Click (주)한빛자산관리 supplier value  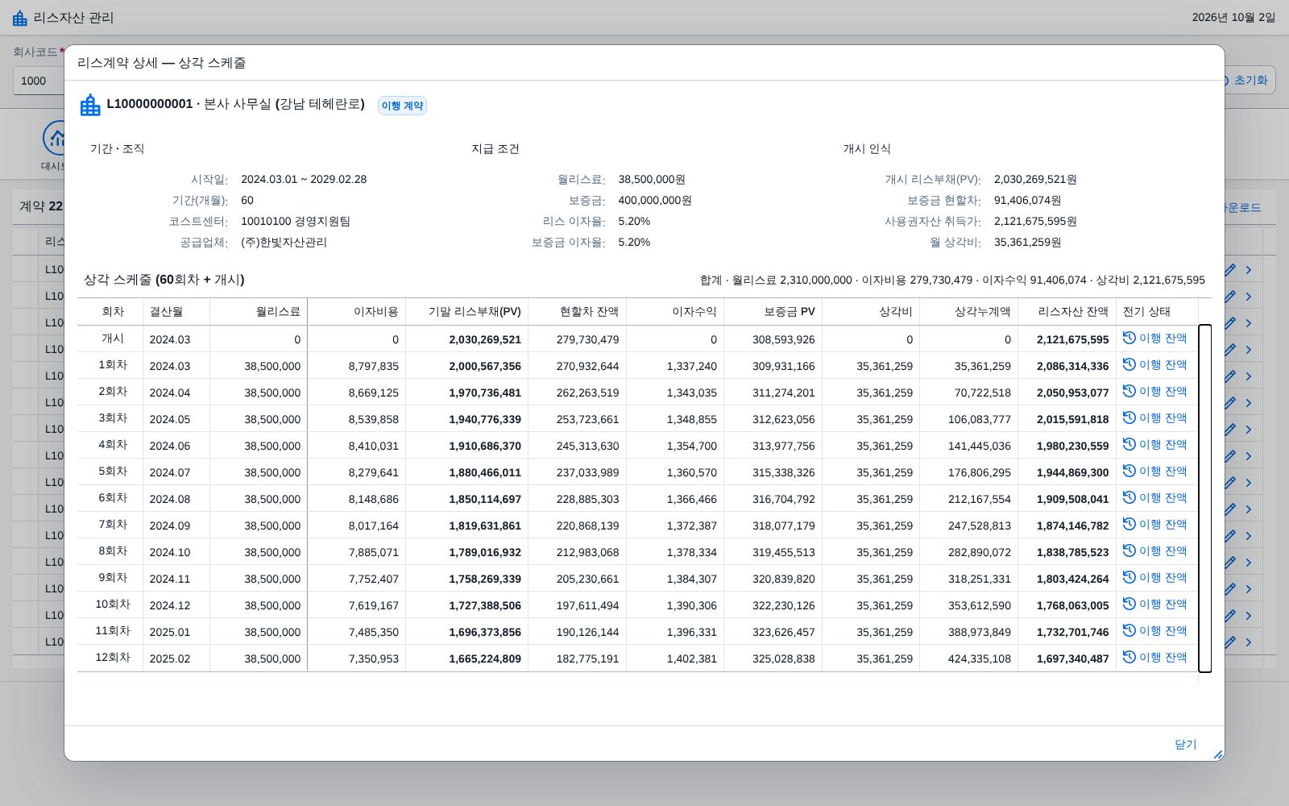point(284,242)
